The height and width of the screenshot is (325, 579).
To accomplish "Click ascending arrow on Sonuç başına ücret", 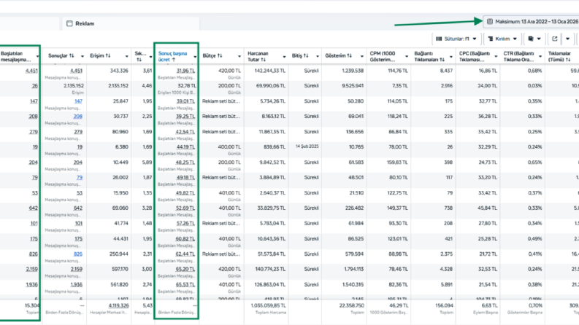I will point(174,60).
